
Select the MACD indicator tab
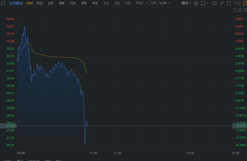pos(34,160)
